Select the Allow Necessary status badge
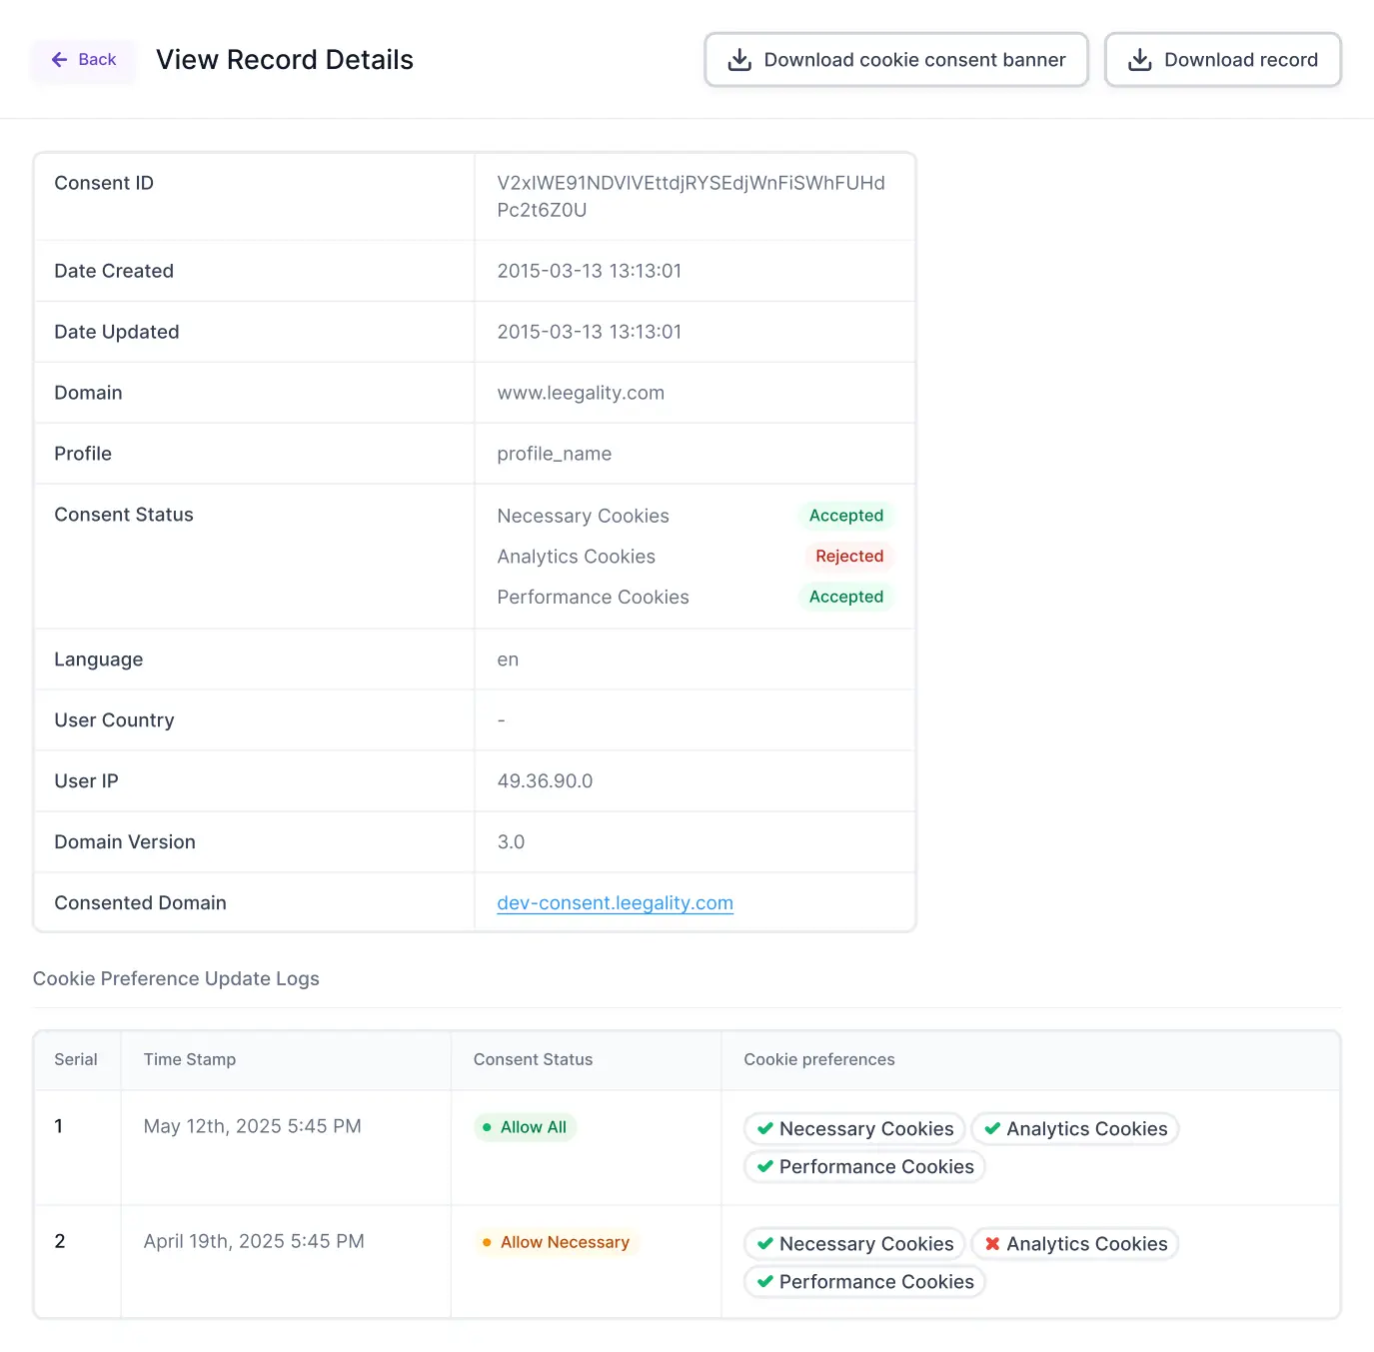The image size is (1374, 1352). click(556, 1242)
